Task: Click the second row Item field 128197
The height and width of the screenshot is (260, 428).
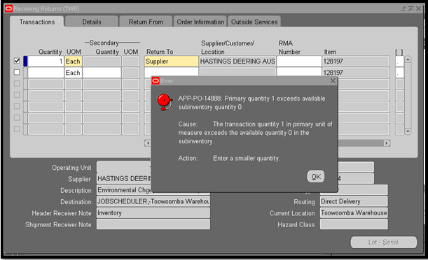Action: point(355,73)
